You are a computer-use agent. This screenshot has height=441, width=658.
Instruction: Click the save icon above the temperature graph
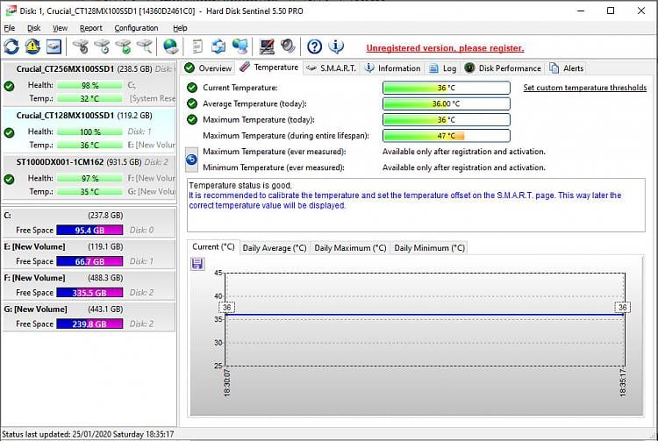(x=197, y=264)
